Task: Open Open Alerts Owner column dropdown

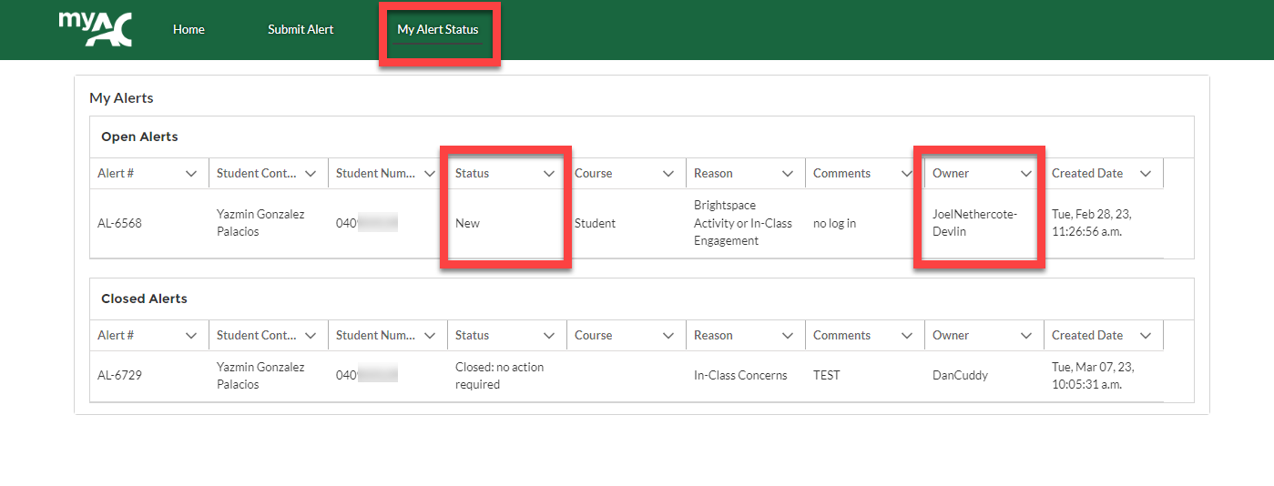Action: [1026, 174]
